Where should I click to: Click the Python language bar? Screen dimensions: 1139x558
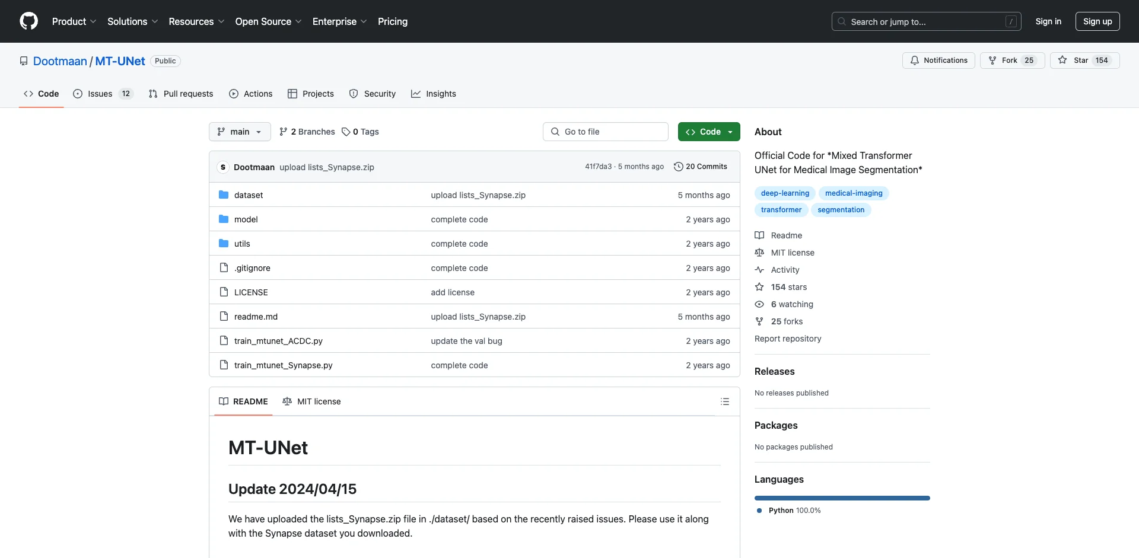(x=842, y=498)
